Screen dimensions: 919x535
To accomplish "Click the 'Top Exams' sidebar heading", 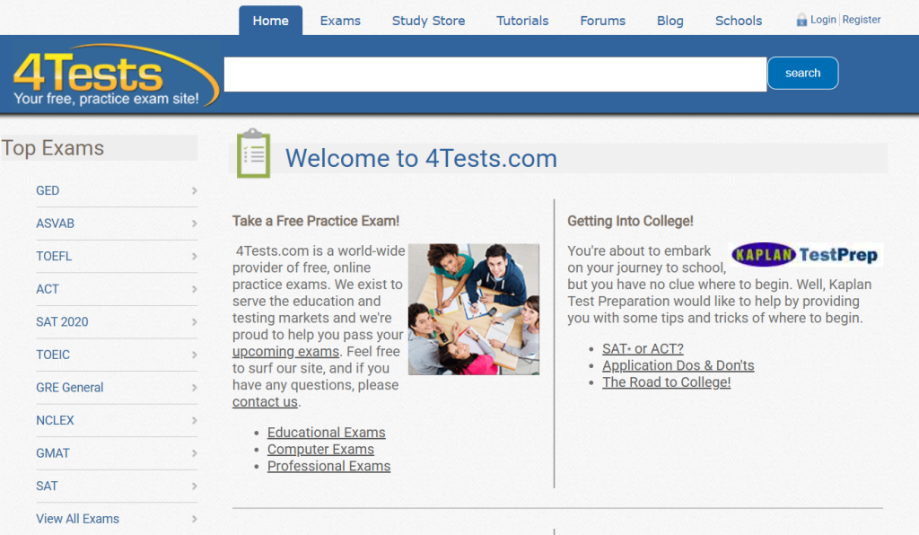I will (x=53, y=148).
